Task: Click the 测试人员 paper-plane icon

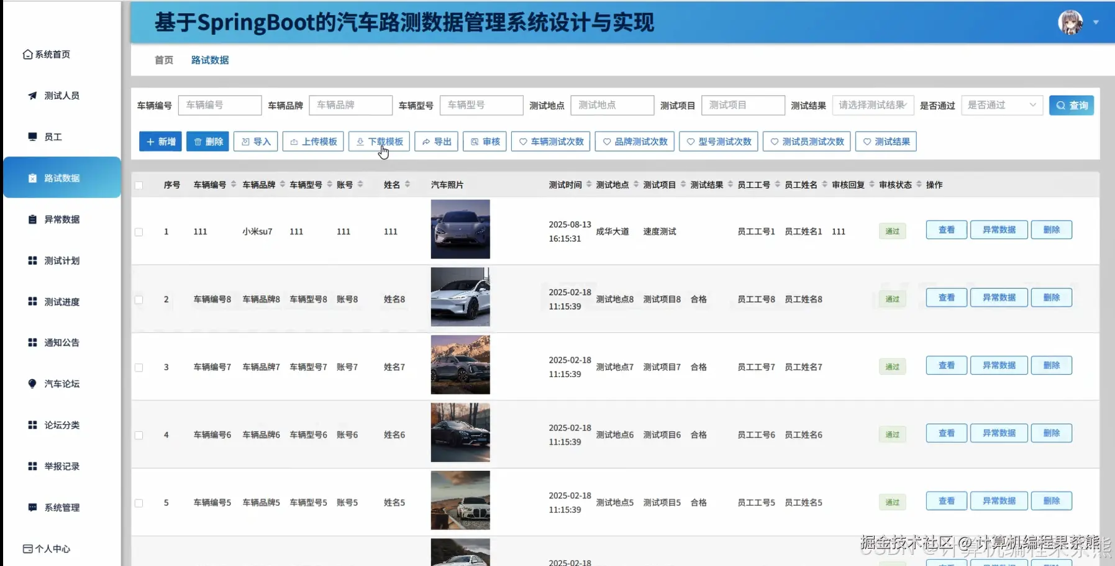Action: click(32, 96)
